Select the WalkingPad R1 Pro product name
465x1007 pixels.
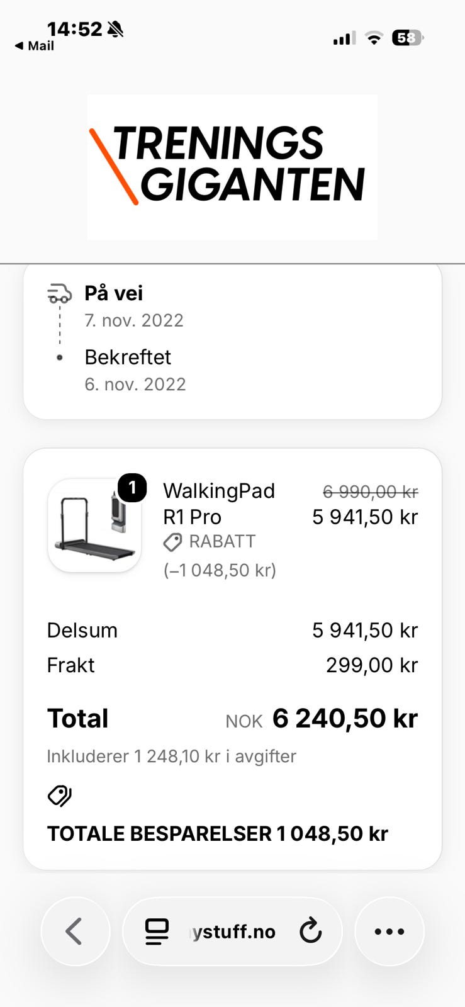[x=219, y=503]
